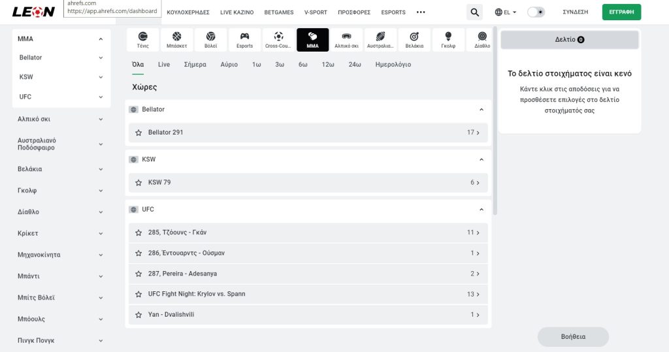Screen dimensions: 669x352
Task: Click the Δελτίο betslip header
Action: pos(570,40)
